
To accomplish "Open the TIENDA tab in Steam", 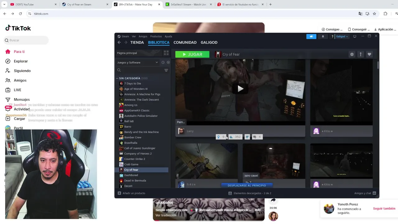I will tap(137, 42).
